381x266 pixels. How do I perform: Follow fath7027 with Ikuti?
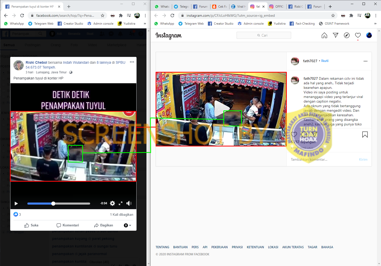(x=325, y=61)
